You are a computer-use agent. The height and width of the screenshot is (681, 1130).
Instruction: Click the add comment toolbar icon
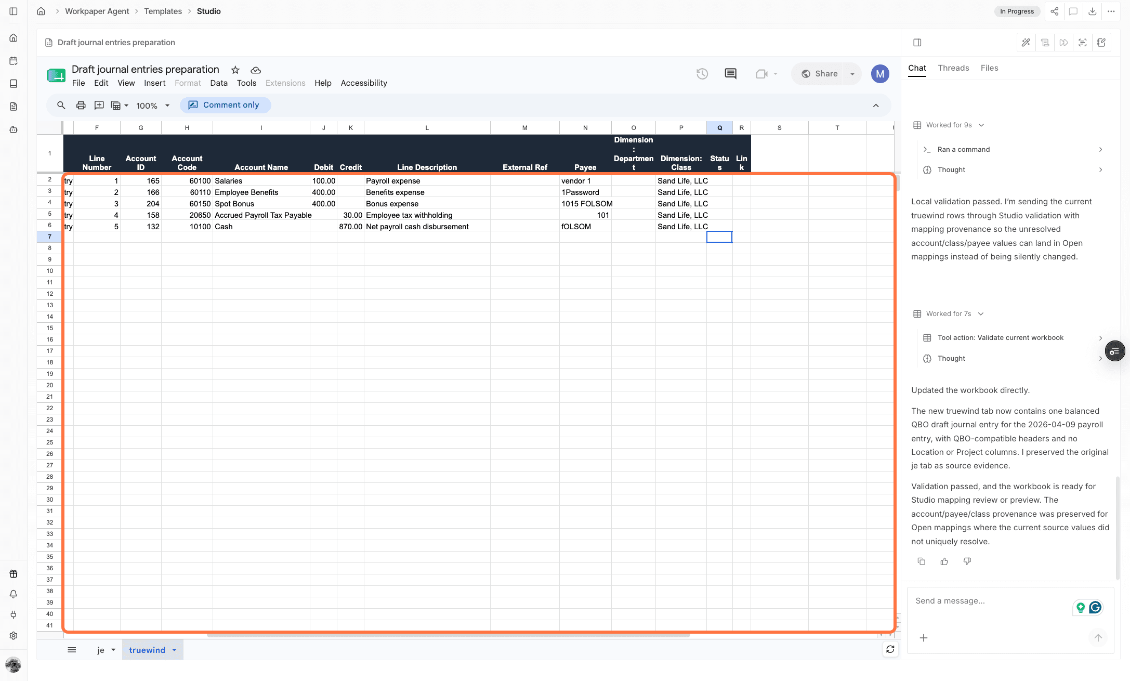[99, 105]
